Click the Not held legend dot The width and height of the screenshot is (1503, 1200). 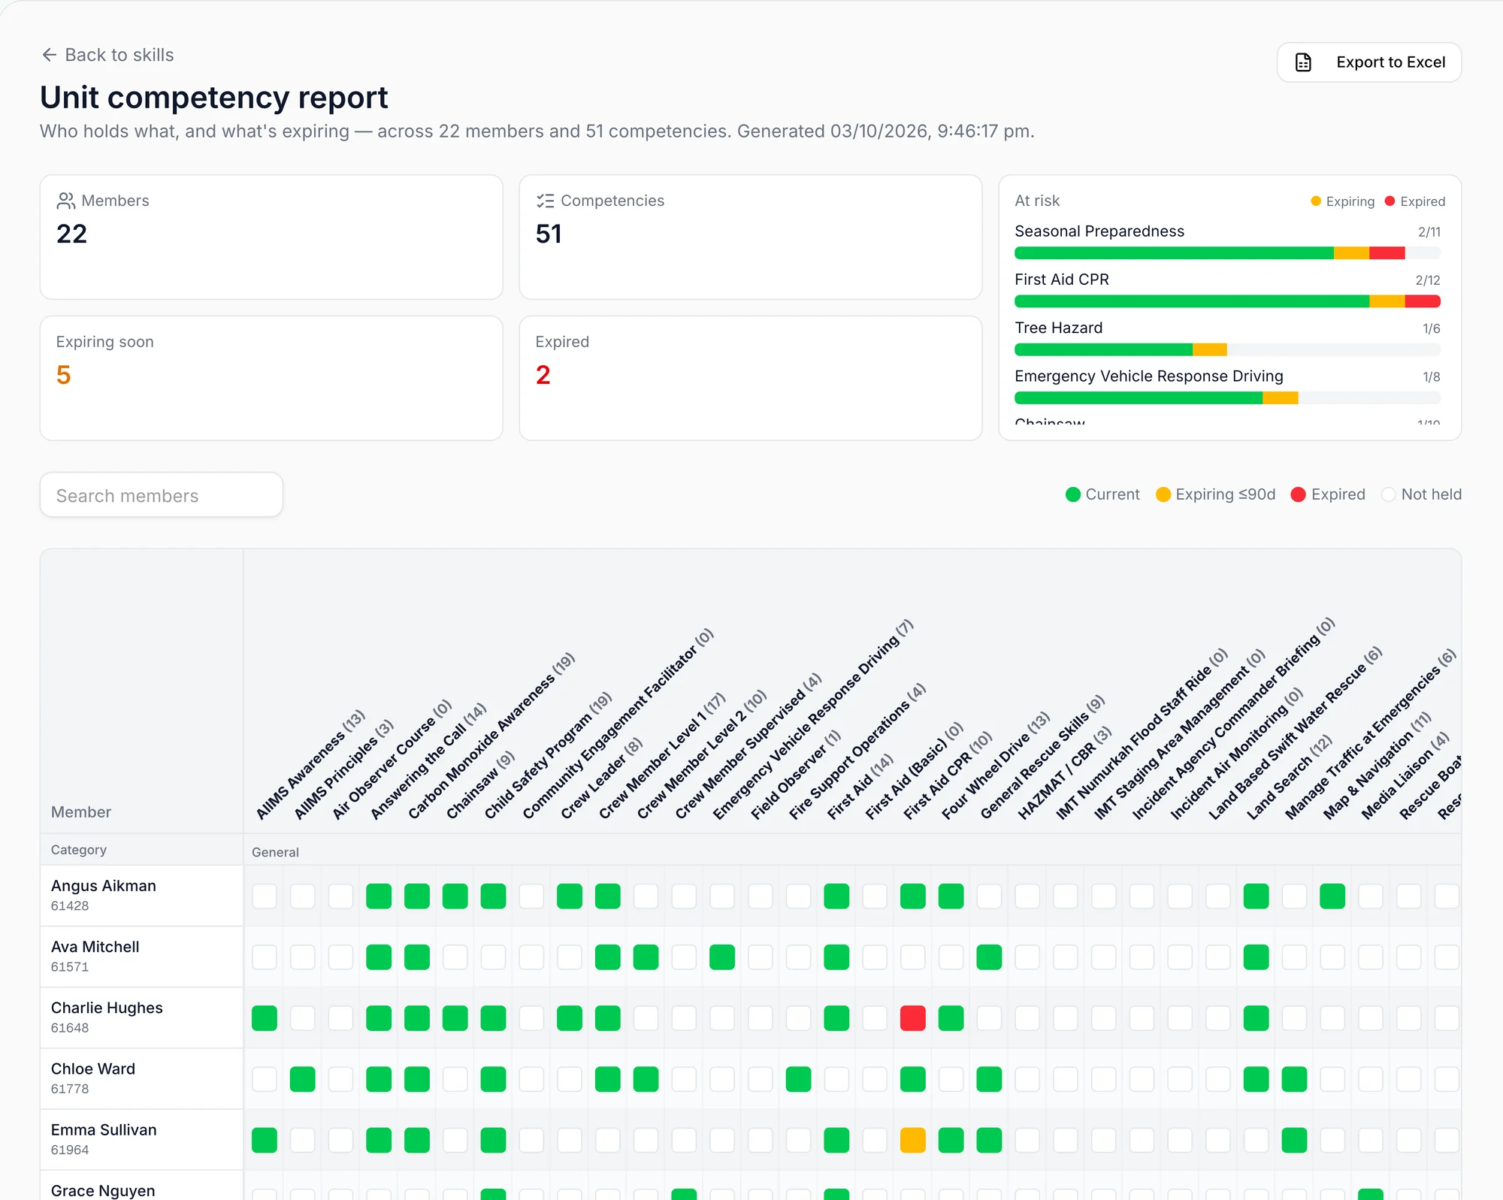click(1389, 494)
